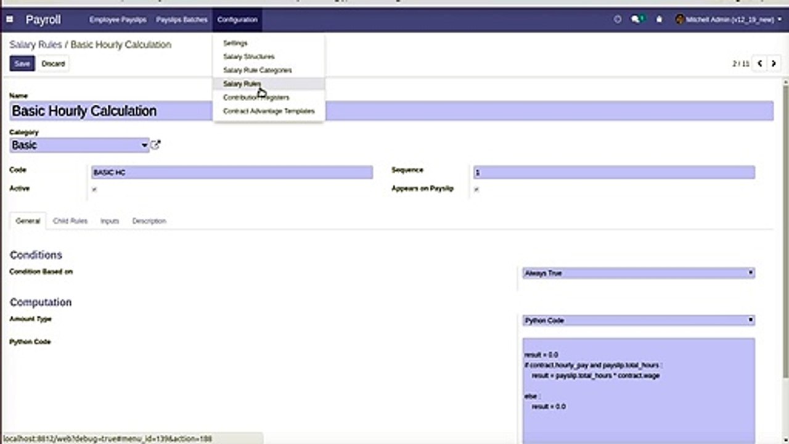Image resolution: width=789 pixels, height=444 pixels.
Task: Click the Name input field
Action: [x=391, y=111]
